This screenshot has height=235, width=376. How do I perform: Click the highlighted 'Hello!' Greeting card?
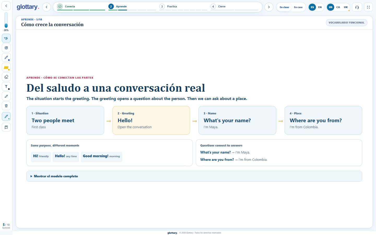[151, 120]
